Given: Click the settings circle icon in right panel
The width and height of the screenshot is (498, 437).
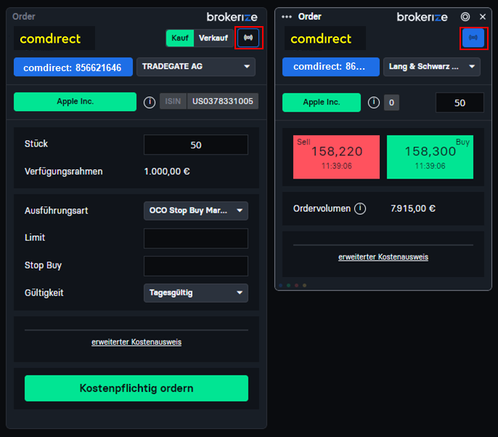Looking at the screenshot, I should click(x=465, y=17).
